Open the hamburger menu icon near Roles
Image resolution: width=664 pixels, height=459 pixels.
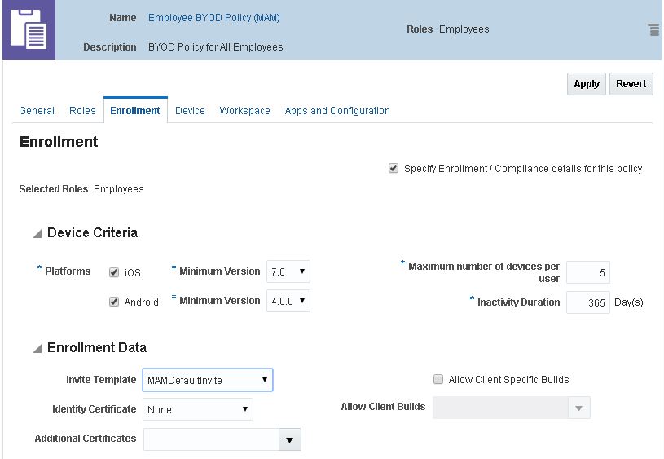(x=653, y=29)
